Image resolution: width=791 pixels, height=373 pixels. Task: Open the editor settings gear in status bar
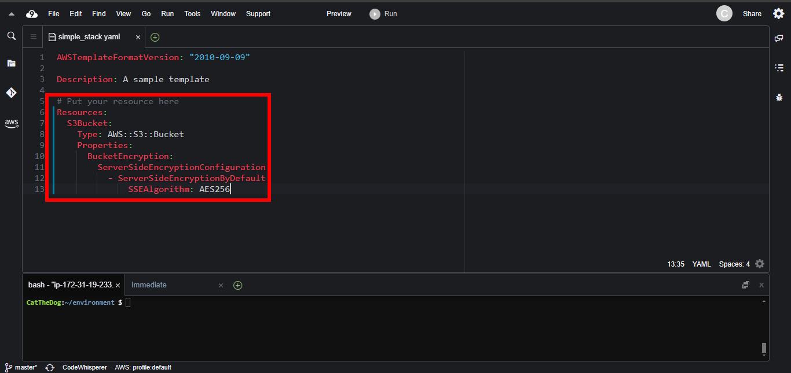click(x=760, y=264)
